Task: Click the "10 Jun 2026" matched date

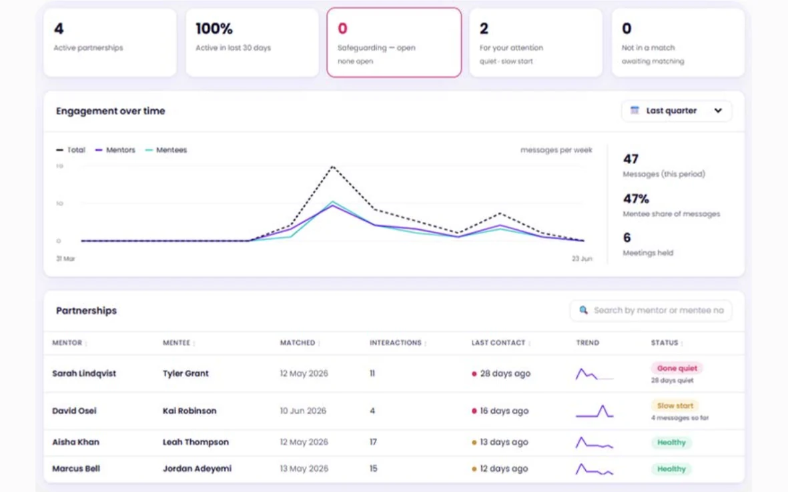Action: point(303,411)
